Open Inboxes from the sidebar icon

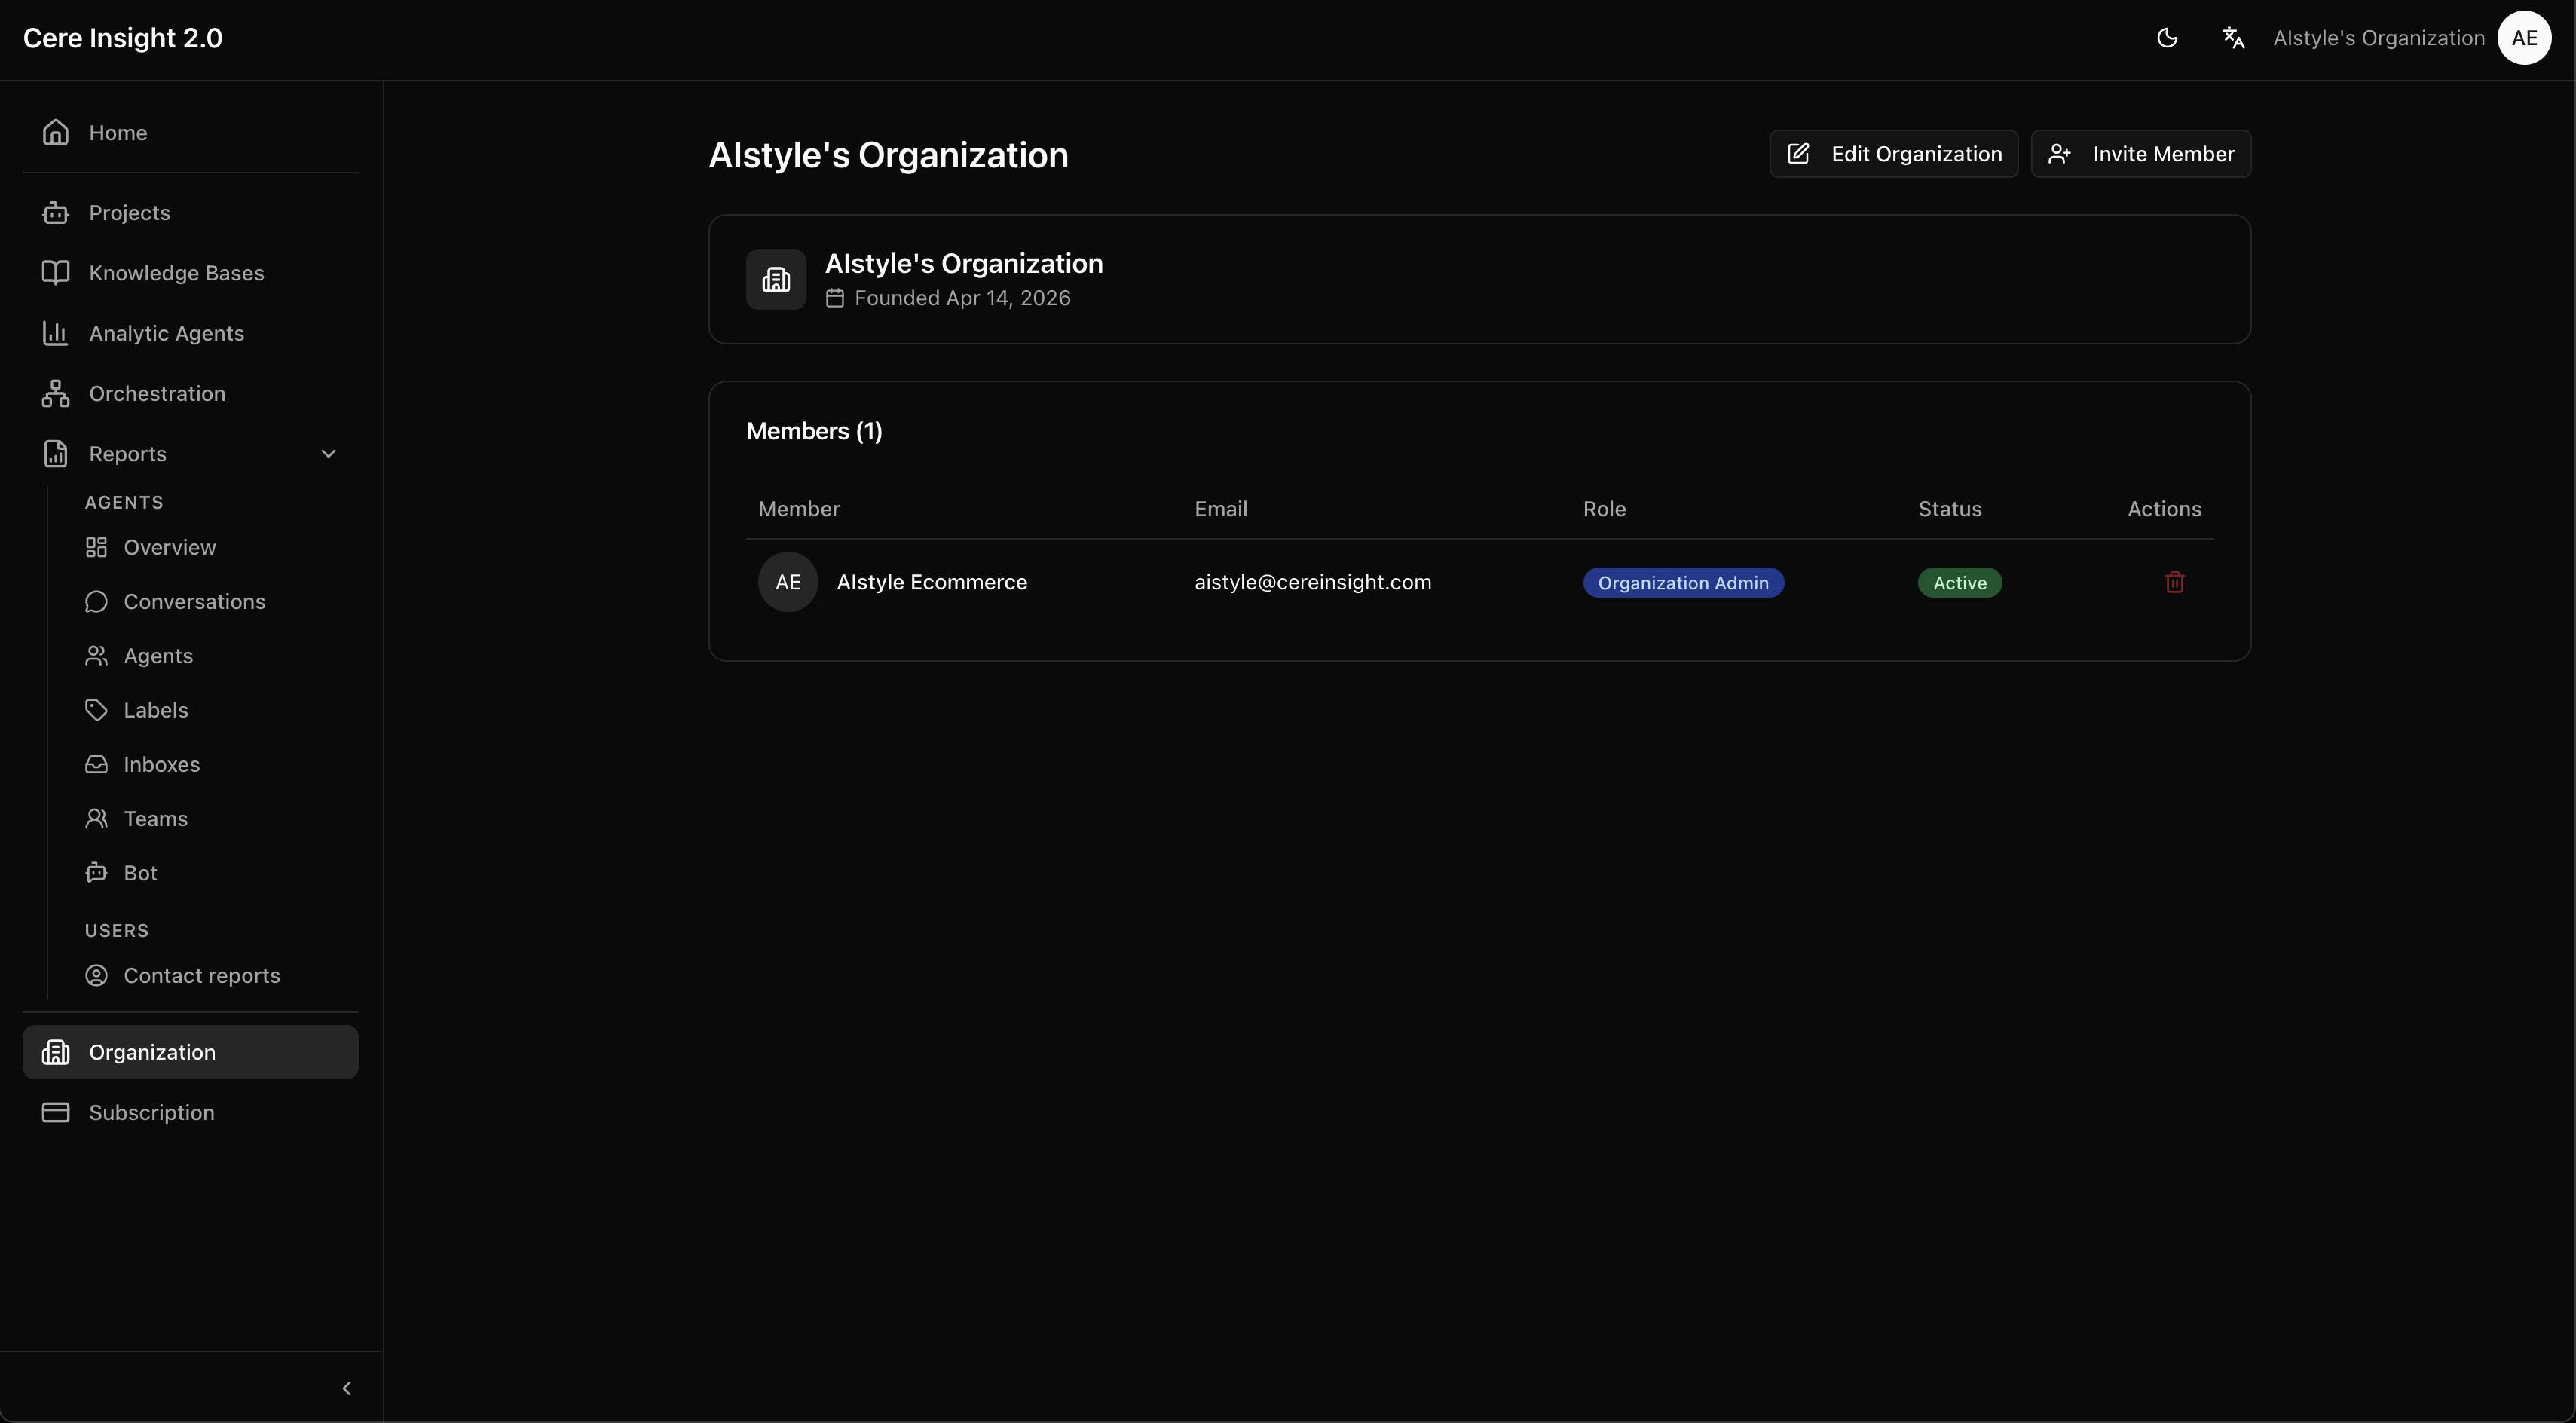click(x=97, y=764)
